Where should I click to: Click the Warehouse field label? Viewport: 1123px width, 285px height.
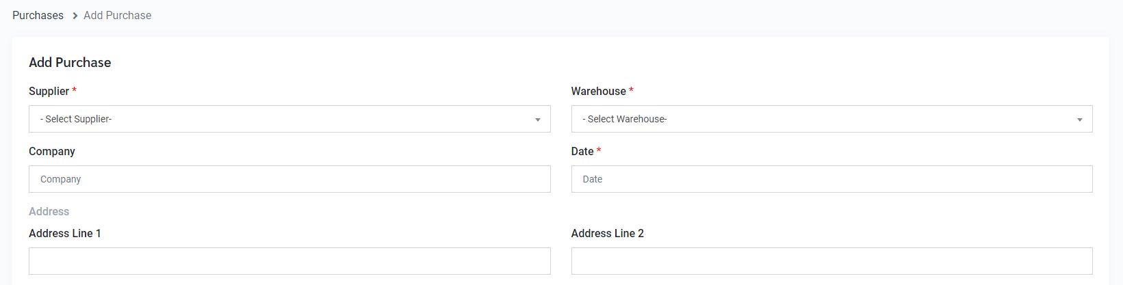[598, 91]
